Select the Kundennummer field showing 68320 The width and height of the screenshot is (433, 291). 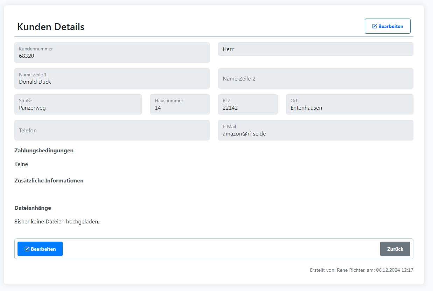click(x=112, y=53)
